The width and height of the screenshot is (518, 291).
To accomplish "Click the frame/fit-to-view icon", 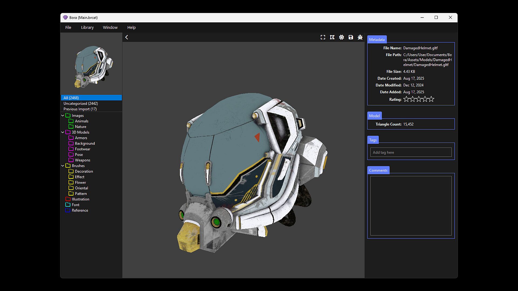I will (x=332, y=37).
